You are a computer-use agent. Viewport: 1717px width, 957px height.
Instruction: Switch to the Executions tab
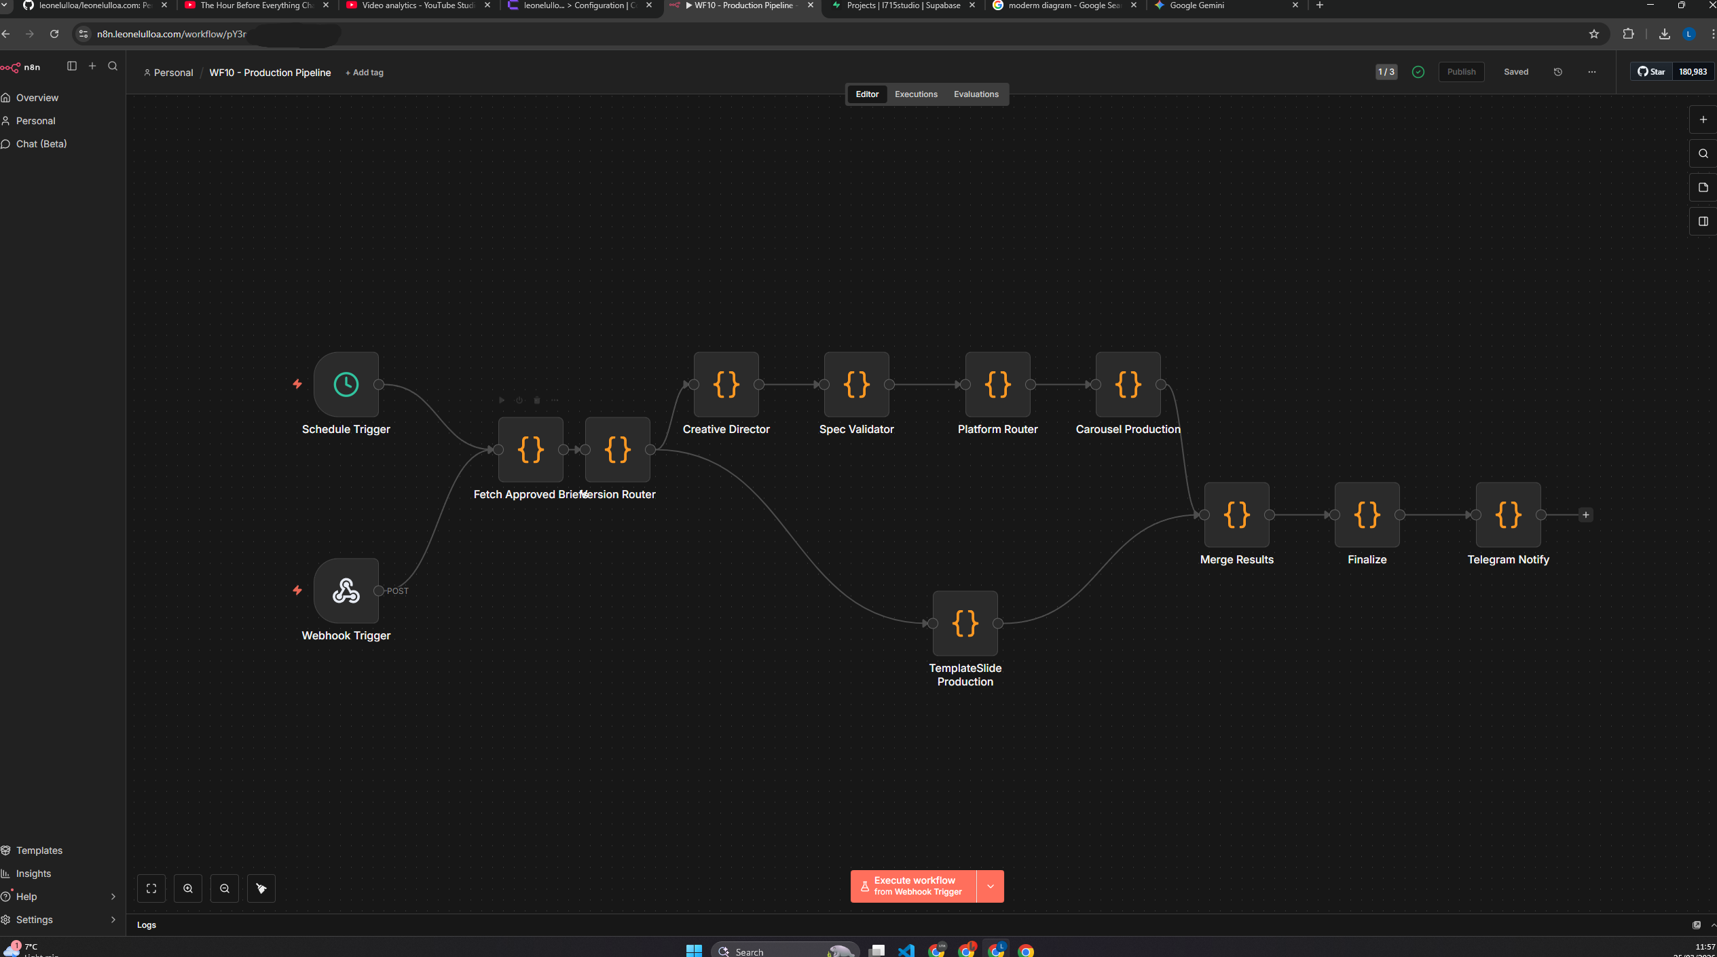(x=915, y=94)
